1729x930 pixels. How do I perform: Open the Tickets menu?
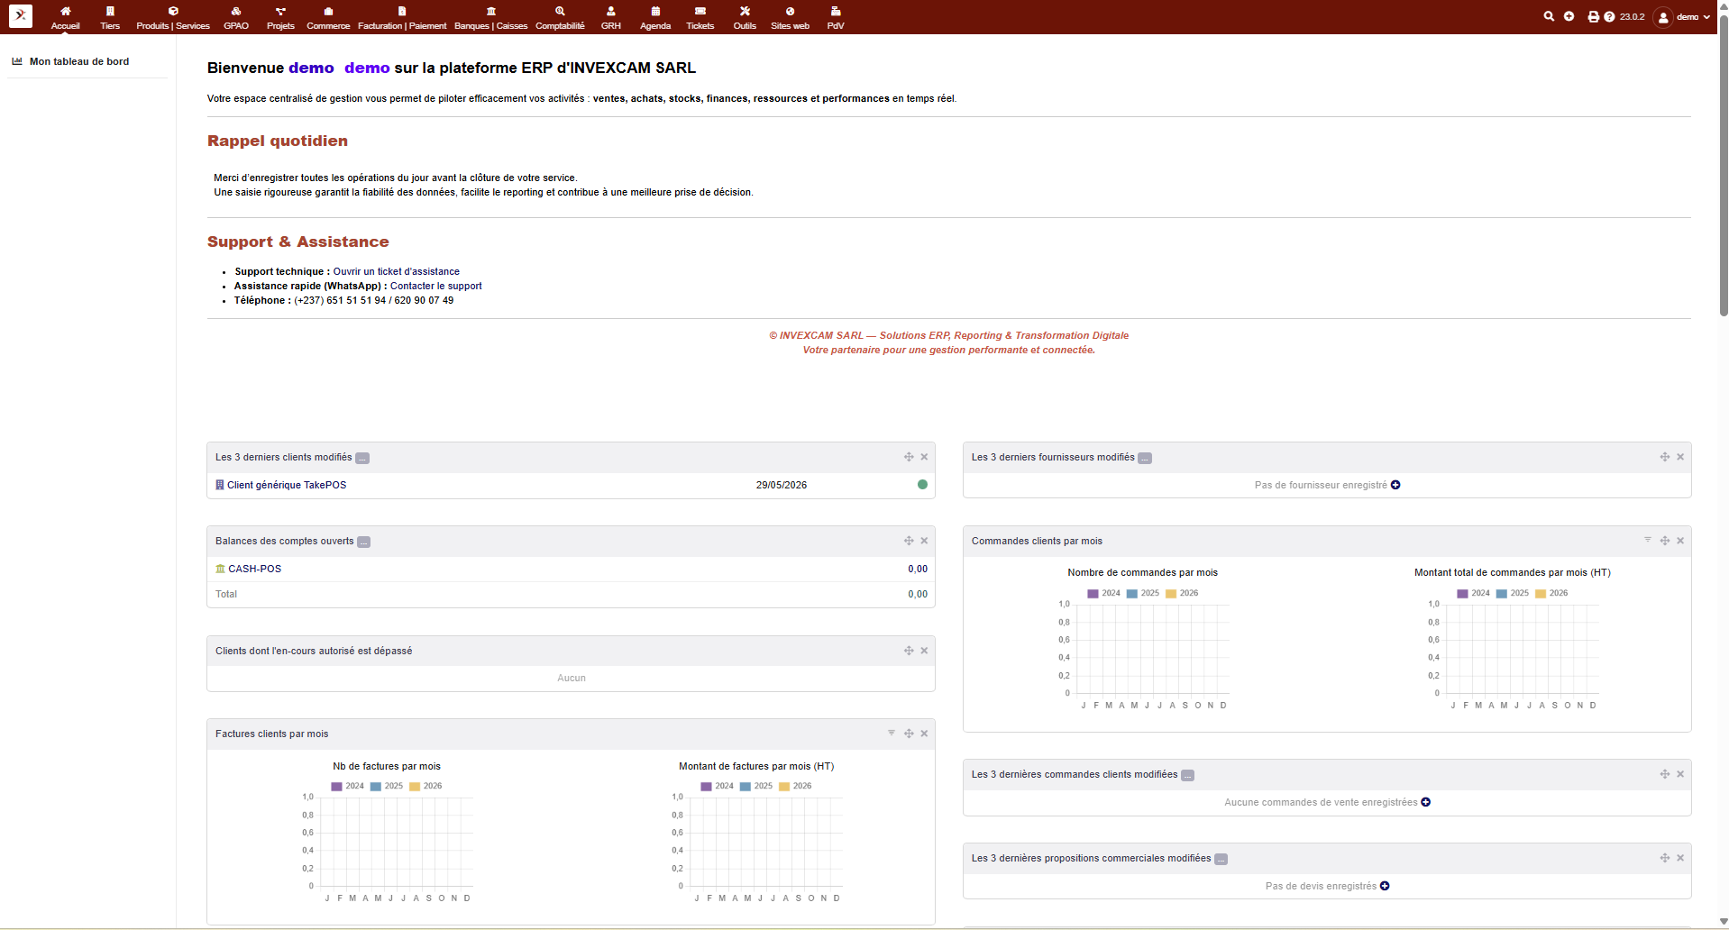coord(700,17)
